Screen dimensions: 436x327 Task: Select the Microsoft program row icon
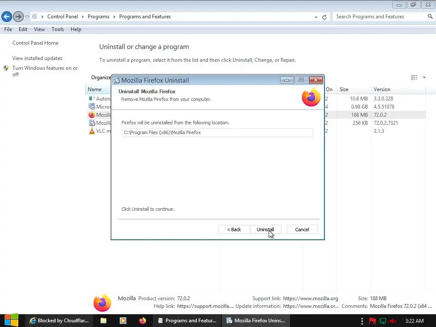pyautogui.click(x=92, y=106)
